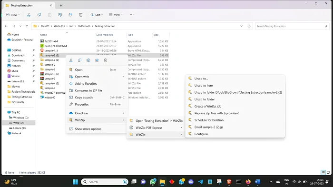Screen dimensions: 333x187
Task: Sort by the Name column header
Action: [x=43, y=35]
